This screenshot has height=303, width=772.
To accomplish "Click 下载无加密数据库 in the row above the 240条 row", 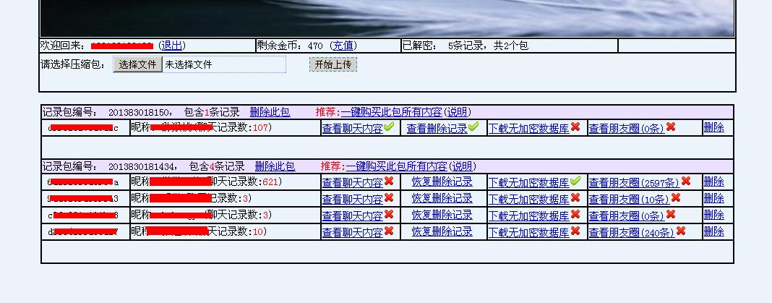I will (x=529, y=215).
